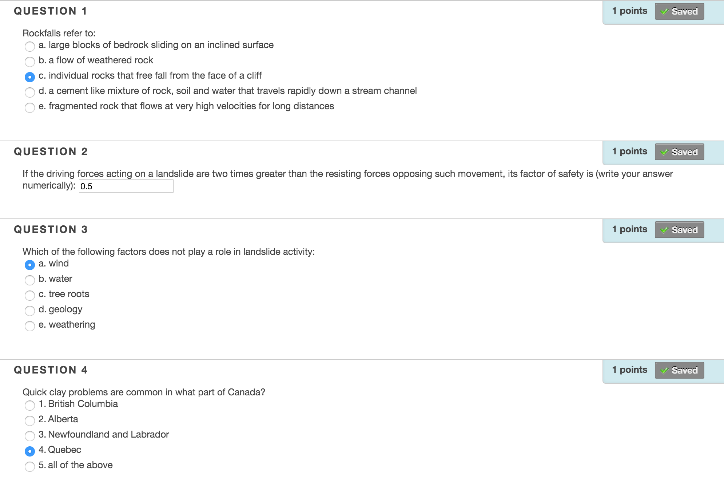Select 'Quebec' radio button in Question 4
724x482 pixels.
click(x=30, y=451)
